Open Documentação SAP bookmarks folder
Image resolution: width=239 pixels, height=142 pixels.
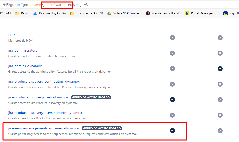pyautogui.click(x=87, y=13)
